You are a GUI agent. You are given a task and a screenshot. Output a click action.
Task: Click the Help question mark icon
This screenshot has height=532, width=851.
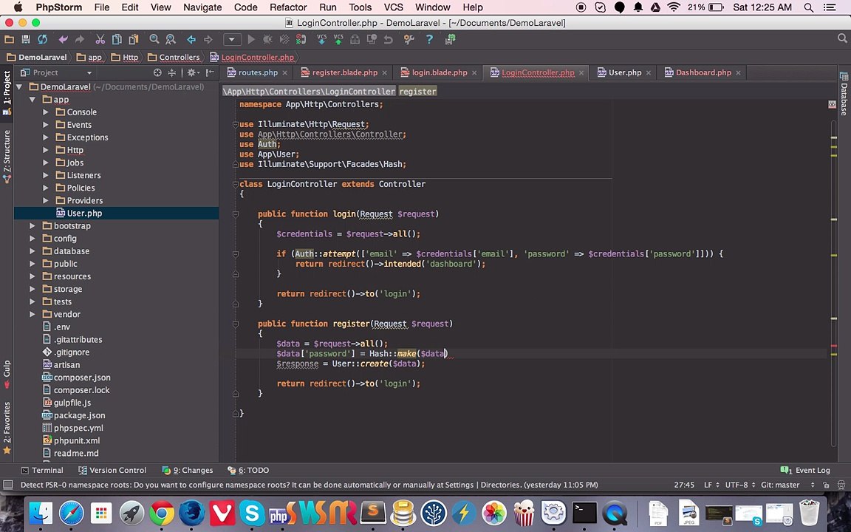[x=429, y=39]
